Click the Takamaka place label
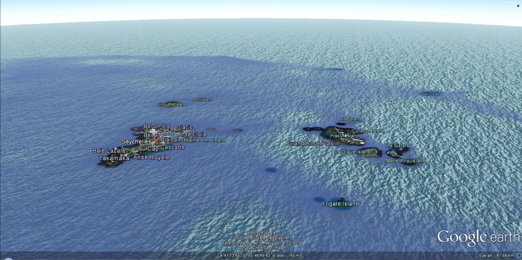The image size is (522, 260). coord(114,158)
